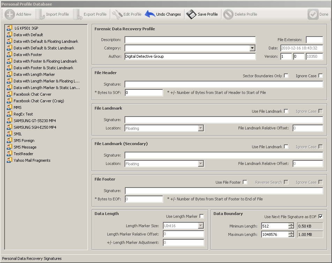The image size is (332, 263).
Task: Click the Description input field
Action: 190,40
